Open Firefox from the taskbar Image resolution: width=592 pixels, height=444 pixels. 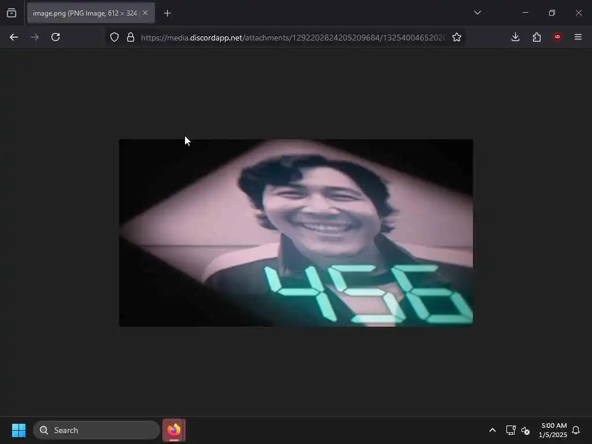coord(174,430)
